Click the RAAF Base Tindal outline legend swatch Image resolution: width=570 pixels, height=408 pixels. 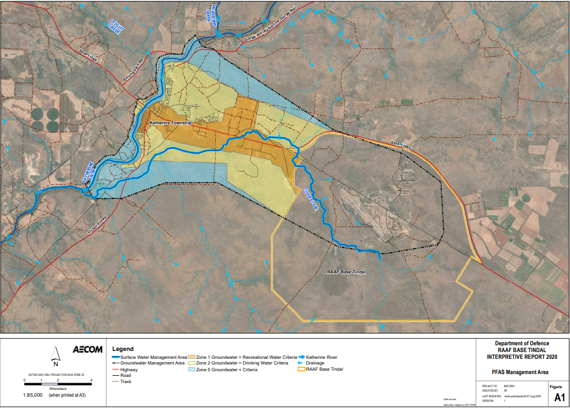(301, 369)
